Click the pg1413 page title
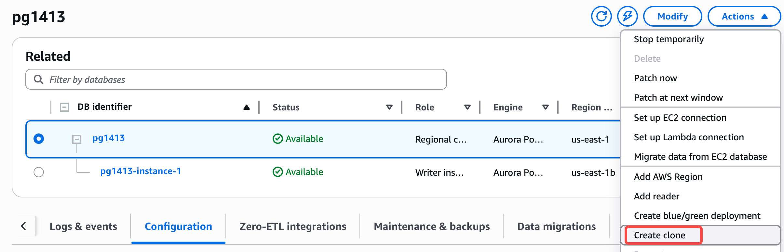The width and height of the screenshot is (784, 252). [38, 17]
